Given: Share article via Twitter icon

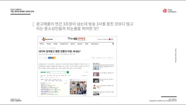Looking at the screenshot, I should pyautogui.click(x=51, y=58).
